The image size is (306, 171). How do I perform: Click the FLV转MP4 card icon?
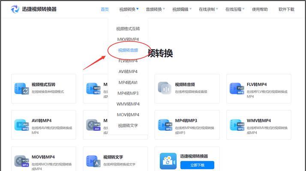(x=237, y=89)
